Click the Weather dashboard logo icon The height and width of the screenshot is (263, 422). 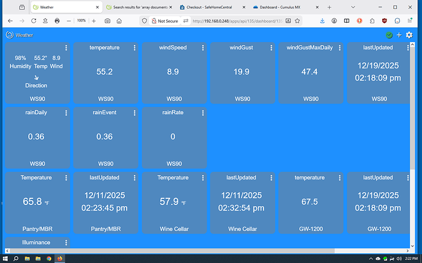9,35
